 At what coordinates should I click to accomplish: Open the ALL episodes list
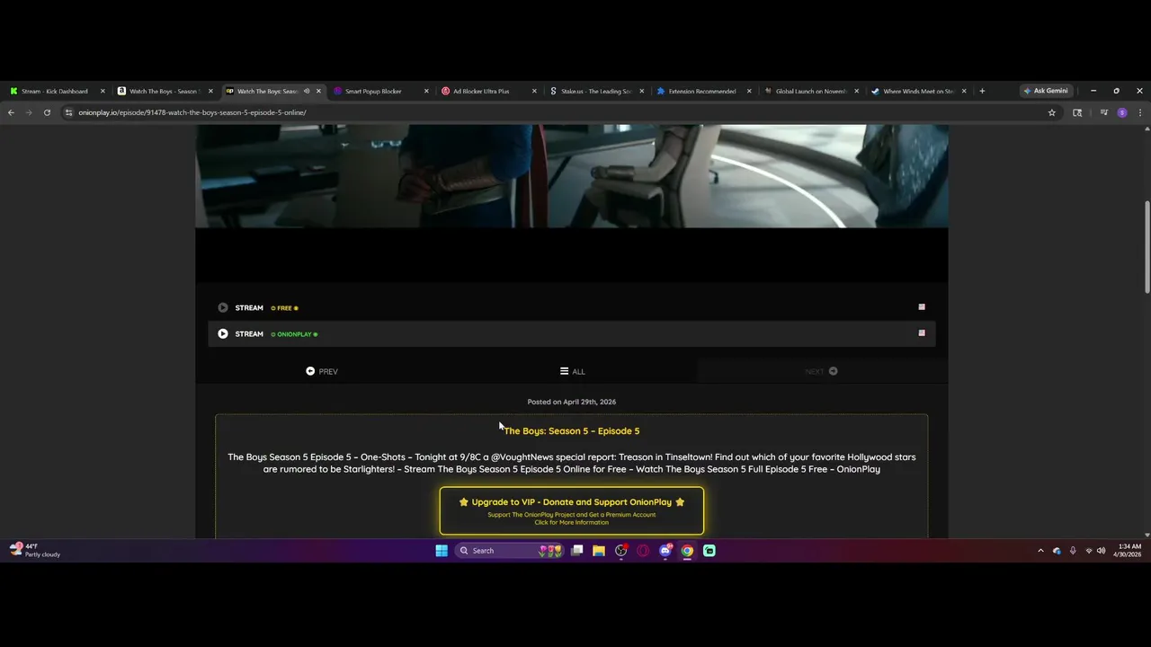point(572,371)
